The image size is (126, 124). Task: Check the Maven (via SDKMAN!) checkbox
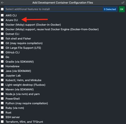[2, 89]
